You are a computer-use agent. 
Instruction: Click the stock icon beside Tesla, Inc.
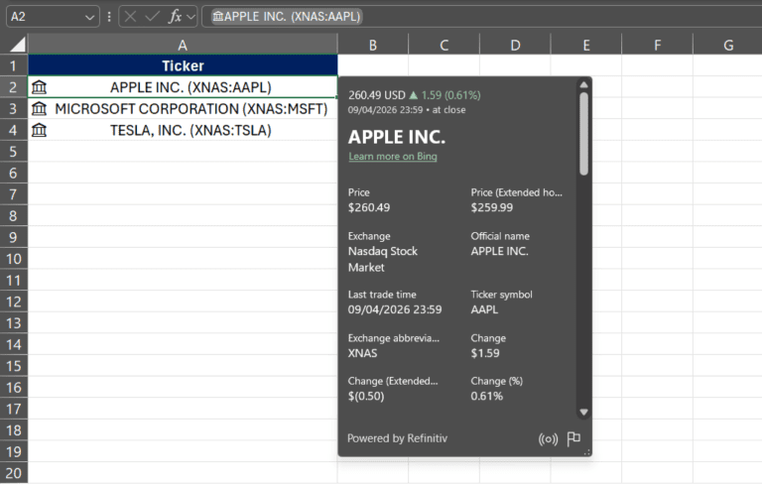click(x=39, y=130)
